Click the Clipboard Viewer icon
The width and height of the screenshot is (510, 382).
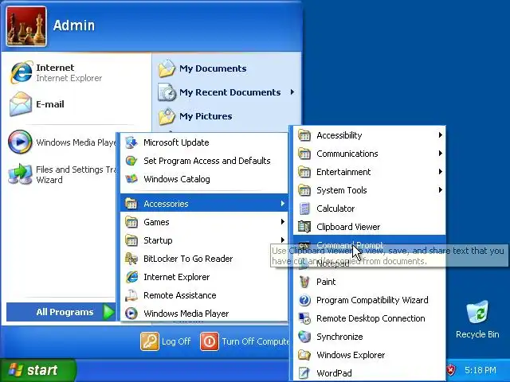click(304, 227)
